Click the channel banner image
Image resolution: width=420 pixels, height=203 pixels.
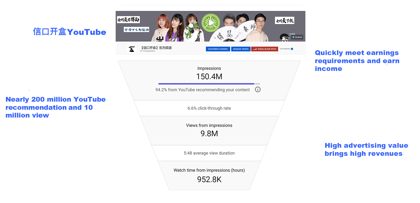tap(210, 26)
